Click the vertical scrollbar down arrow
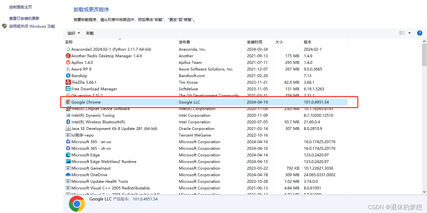427x213 pixels. coord(424,191)
